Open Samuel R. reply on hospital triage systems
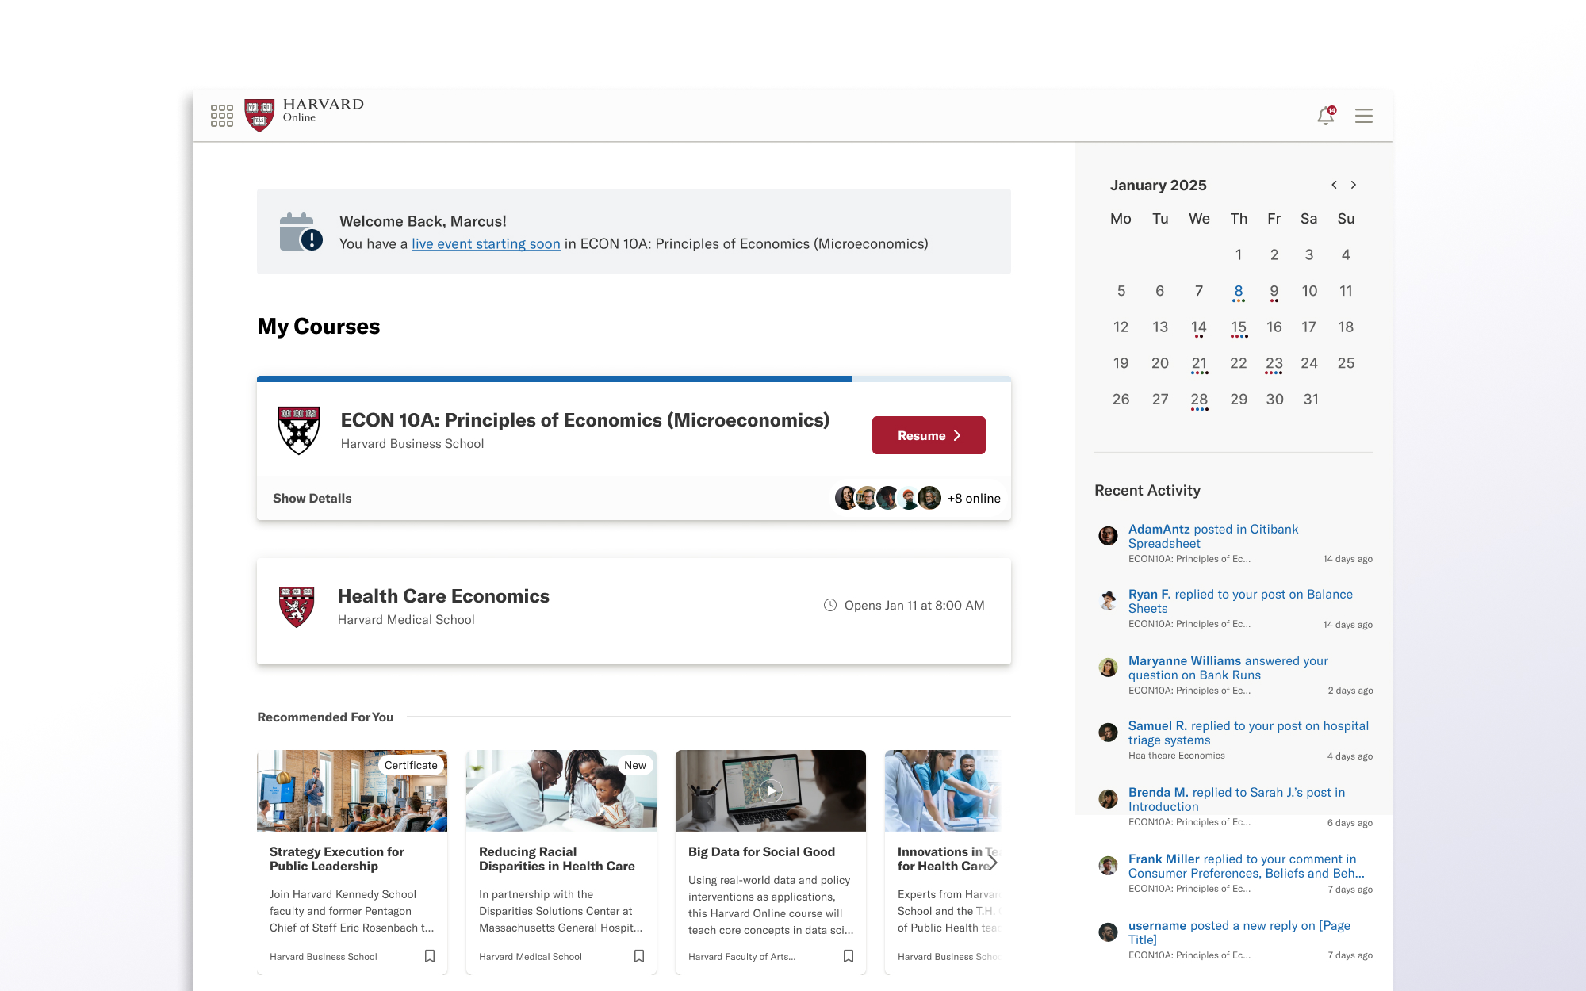The width and height of the screenshot is (1586, 991). (1248, 733)
